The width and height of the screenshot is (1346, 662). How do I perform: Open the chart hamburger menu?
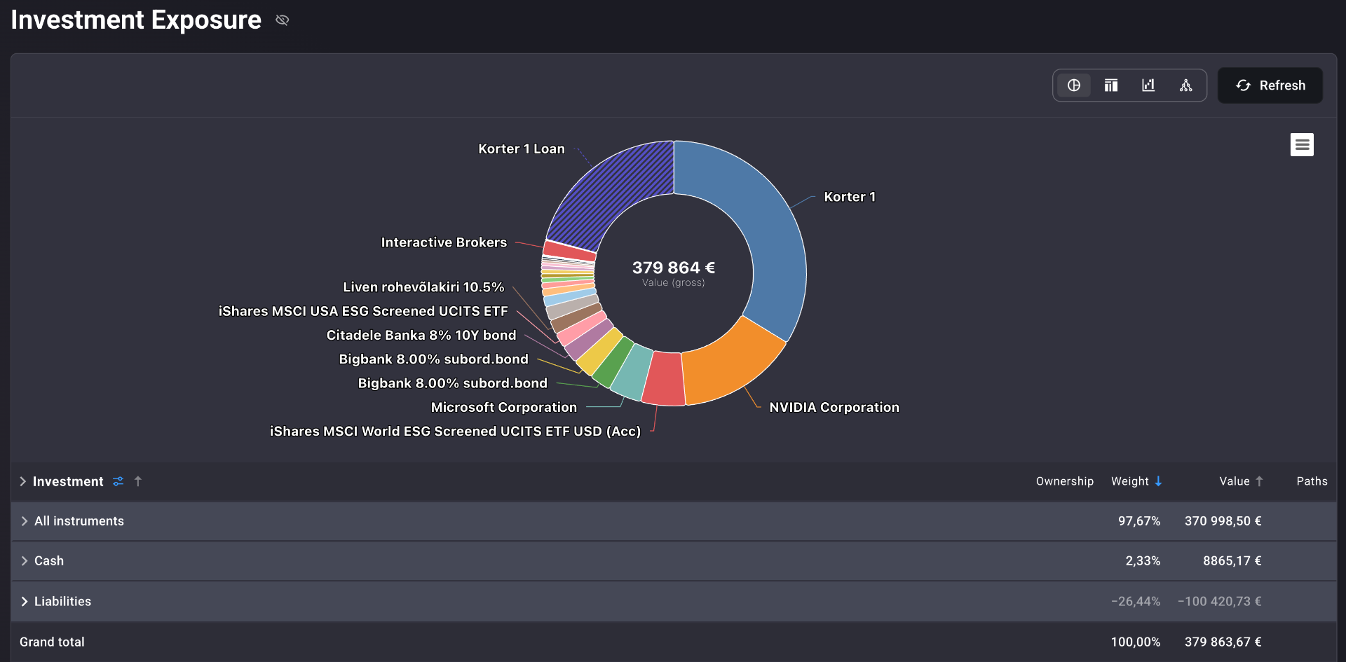coord(1302,145)
